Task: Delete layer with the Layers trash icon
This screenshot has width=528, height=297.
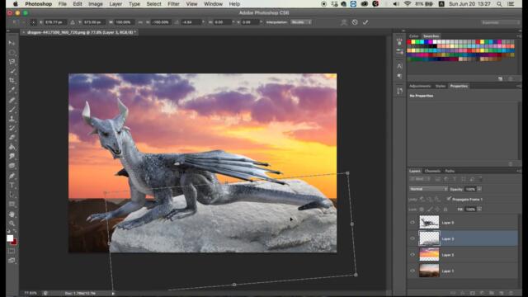Action: [x=511, y=293]
